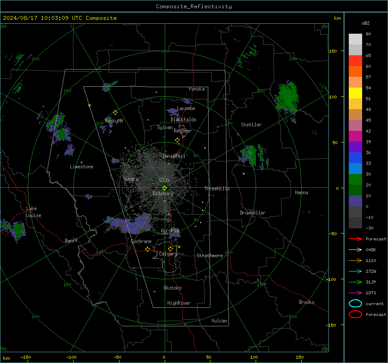Click the dBZ legend heading
Viewport: 388px width, 363px height.
coord(366,23)
